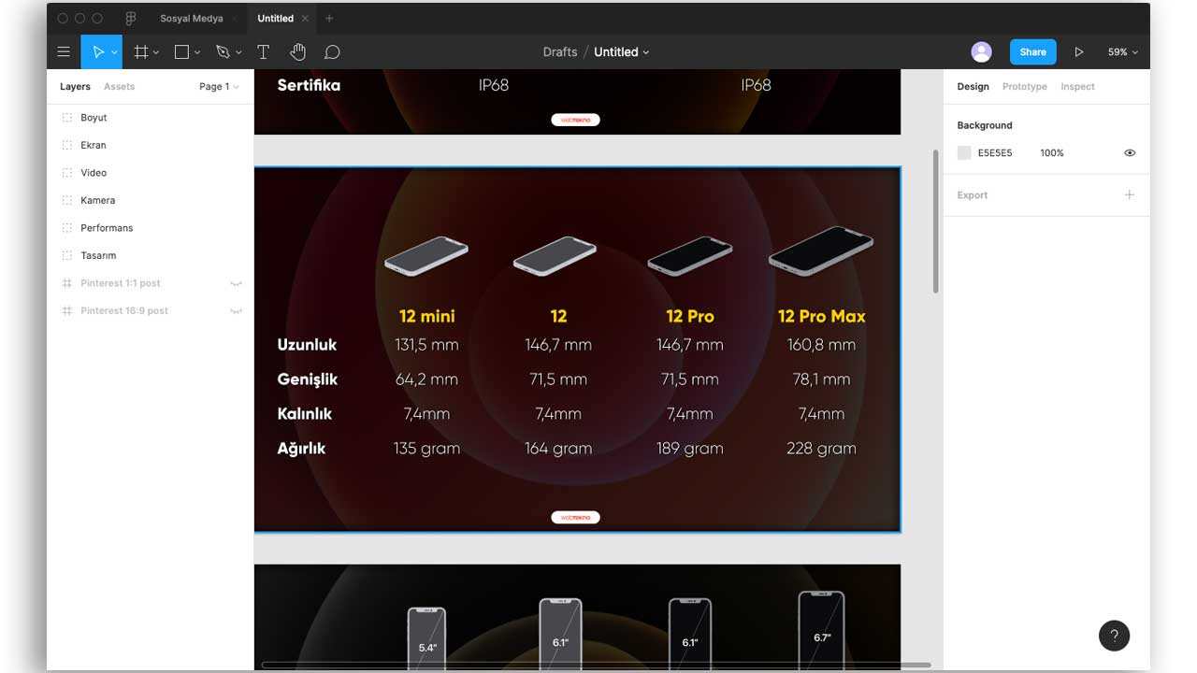Open the Design tab

point(973,86)
